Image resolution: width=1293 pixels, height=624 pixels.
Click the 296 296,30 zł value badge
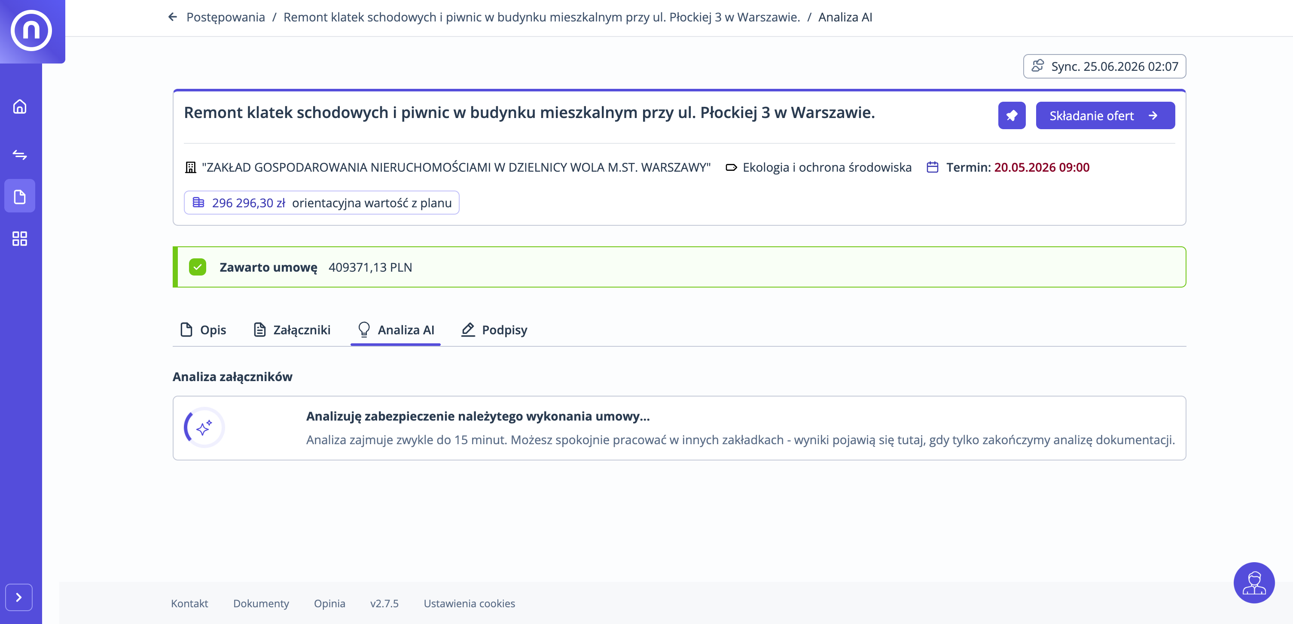321,203
